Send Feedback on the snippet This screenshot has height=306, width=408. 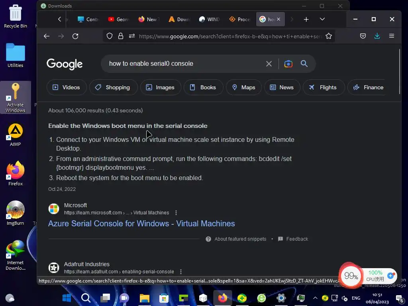(x=297, y=239)
